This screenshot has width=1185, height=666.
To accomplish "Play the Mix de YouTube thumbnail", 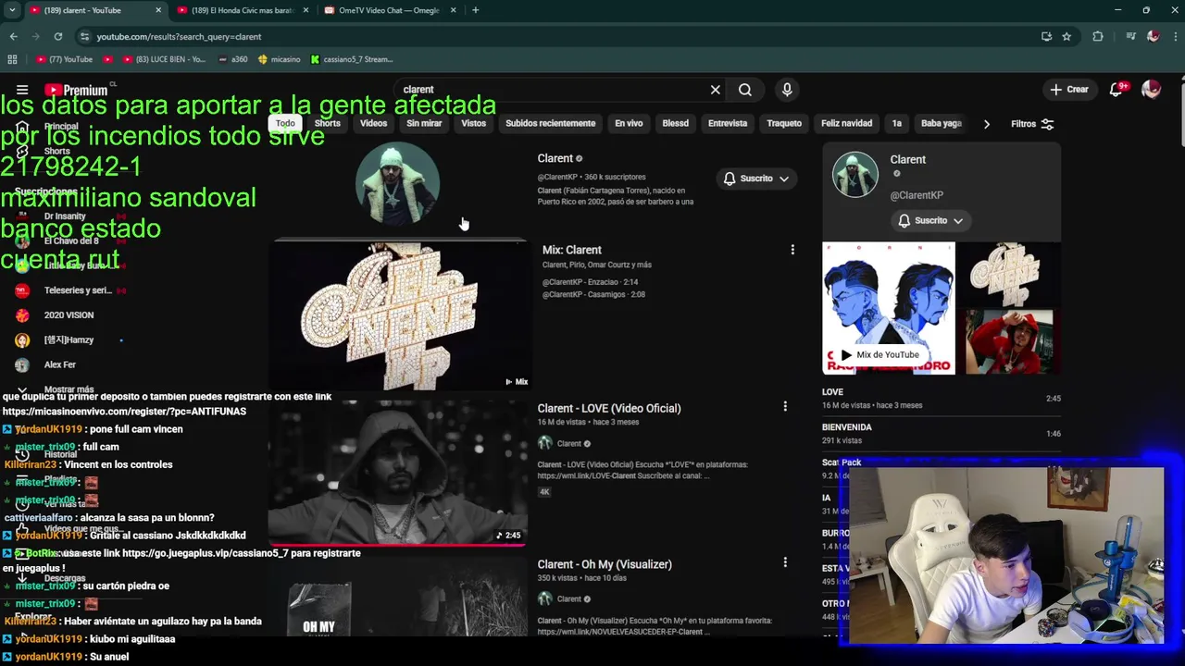I will 888,308.
